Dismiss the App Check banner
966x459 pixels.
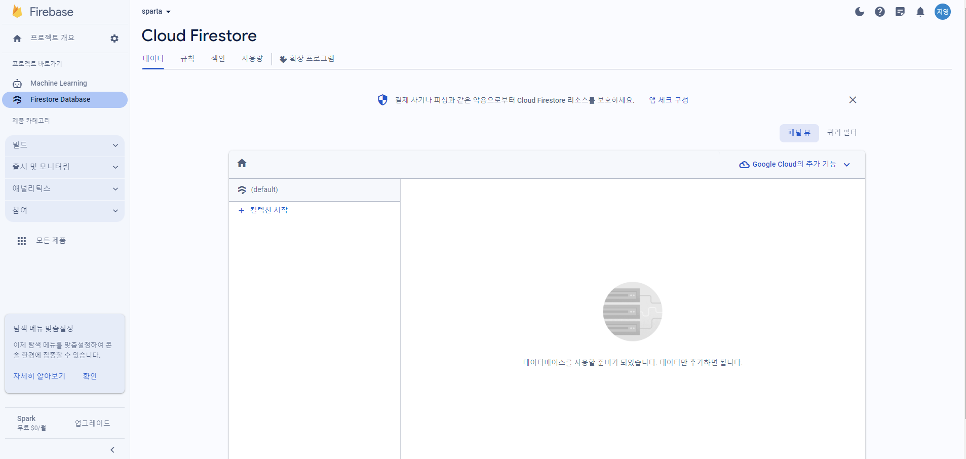[853, 100]
